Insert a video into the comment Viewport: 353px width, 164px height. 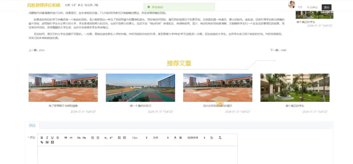pyautogui.click(x=52, y=142)
